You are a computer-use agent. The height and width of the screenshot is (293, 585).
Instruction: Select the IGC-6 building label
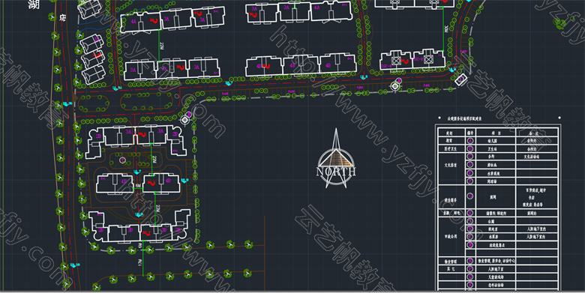point(418,59)
